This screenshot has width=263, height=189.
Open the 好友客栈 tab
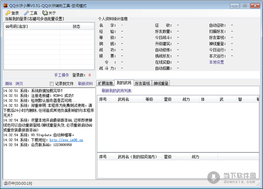[x=142, y=83]
